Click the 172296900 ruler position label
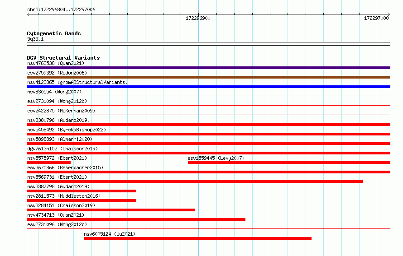 point(198,18)
